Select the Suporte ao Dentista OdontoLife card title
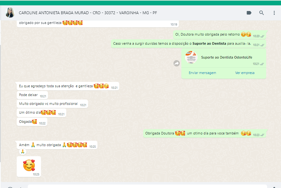Screen dimensions: 281x188 tap(226, 57)
